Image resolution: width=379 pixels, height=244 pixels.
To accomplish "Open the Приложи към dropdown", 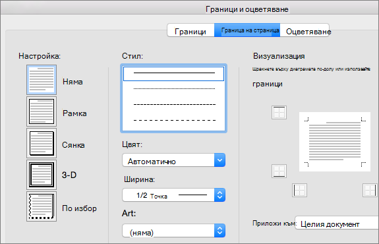I will pos(337,223).
